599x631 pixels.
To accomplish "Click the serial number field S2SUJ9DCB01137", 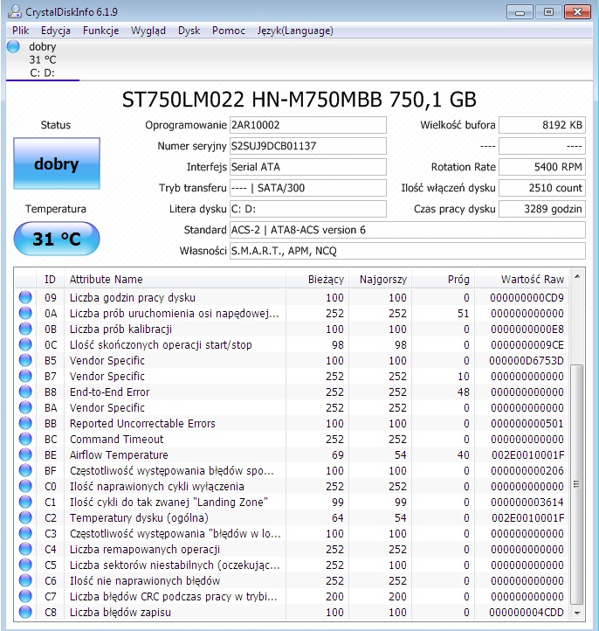I will [x=308, y=146].
